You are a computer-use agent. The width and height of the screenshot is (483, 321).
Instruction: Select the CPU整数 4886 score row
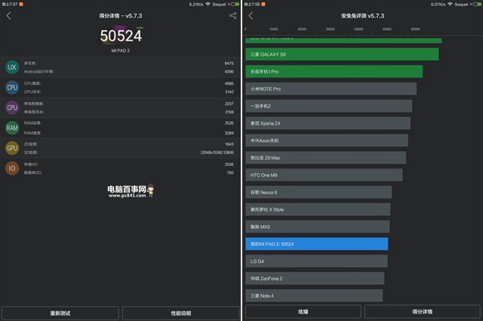129,84
